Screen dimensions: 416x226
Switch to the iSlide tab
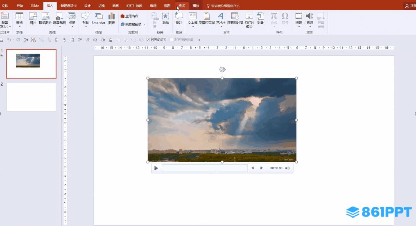[x=35, y=6]
